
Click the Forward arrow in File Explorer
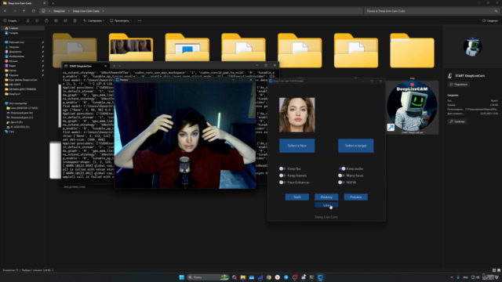tap(15, 11)
